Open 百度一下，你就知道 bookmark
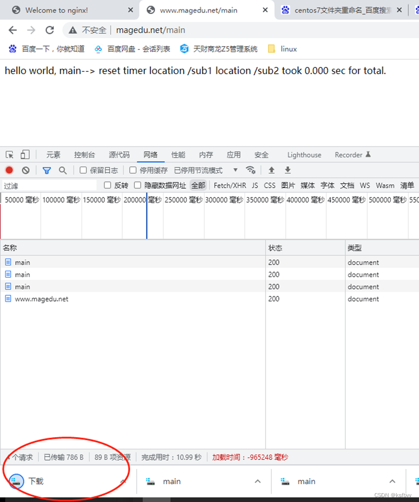Viewport: 419px width, 502px height. [47, 49]
